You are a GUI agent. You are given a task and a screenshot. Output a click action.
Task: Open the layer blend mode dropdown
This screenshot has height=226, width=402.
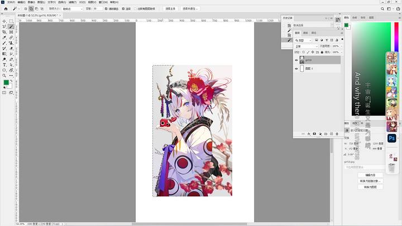coord(306,46)
